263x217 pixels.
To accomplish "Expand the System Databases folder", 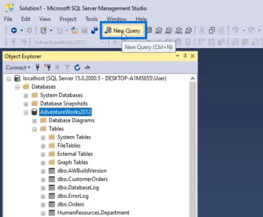I will pos(26,96).
